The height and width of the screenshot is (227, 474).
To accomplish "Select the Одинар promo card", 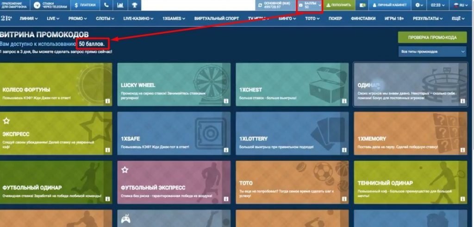I will [x=411, y=84].
